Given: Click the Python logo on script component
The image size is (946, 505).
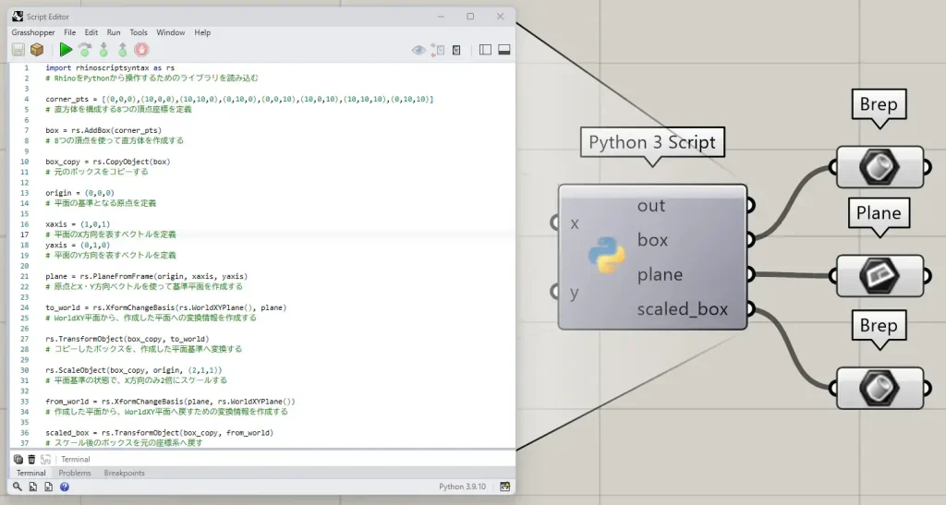Looking at the screenshot, I should click(x=606, y=255).
